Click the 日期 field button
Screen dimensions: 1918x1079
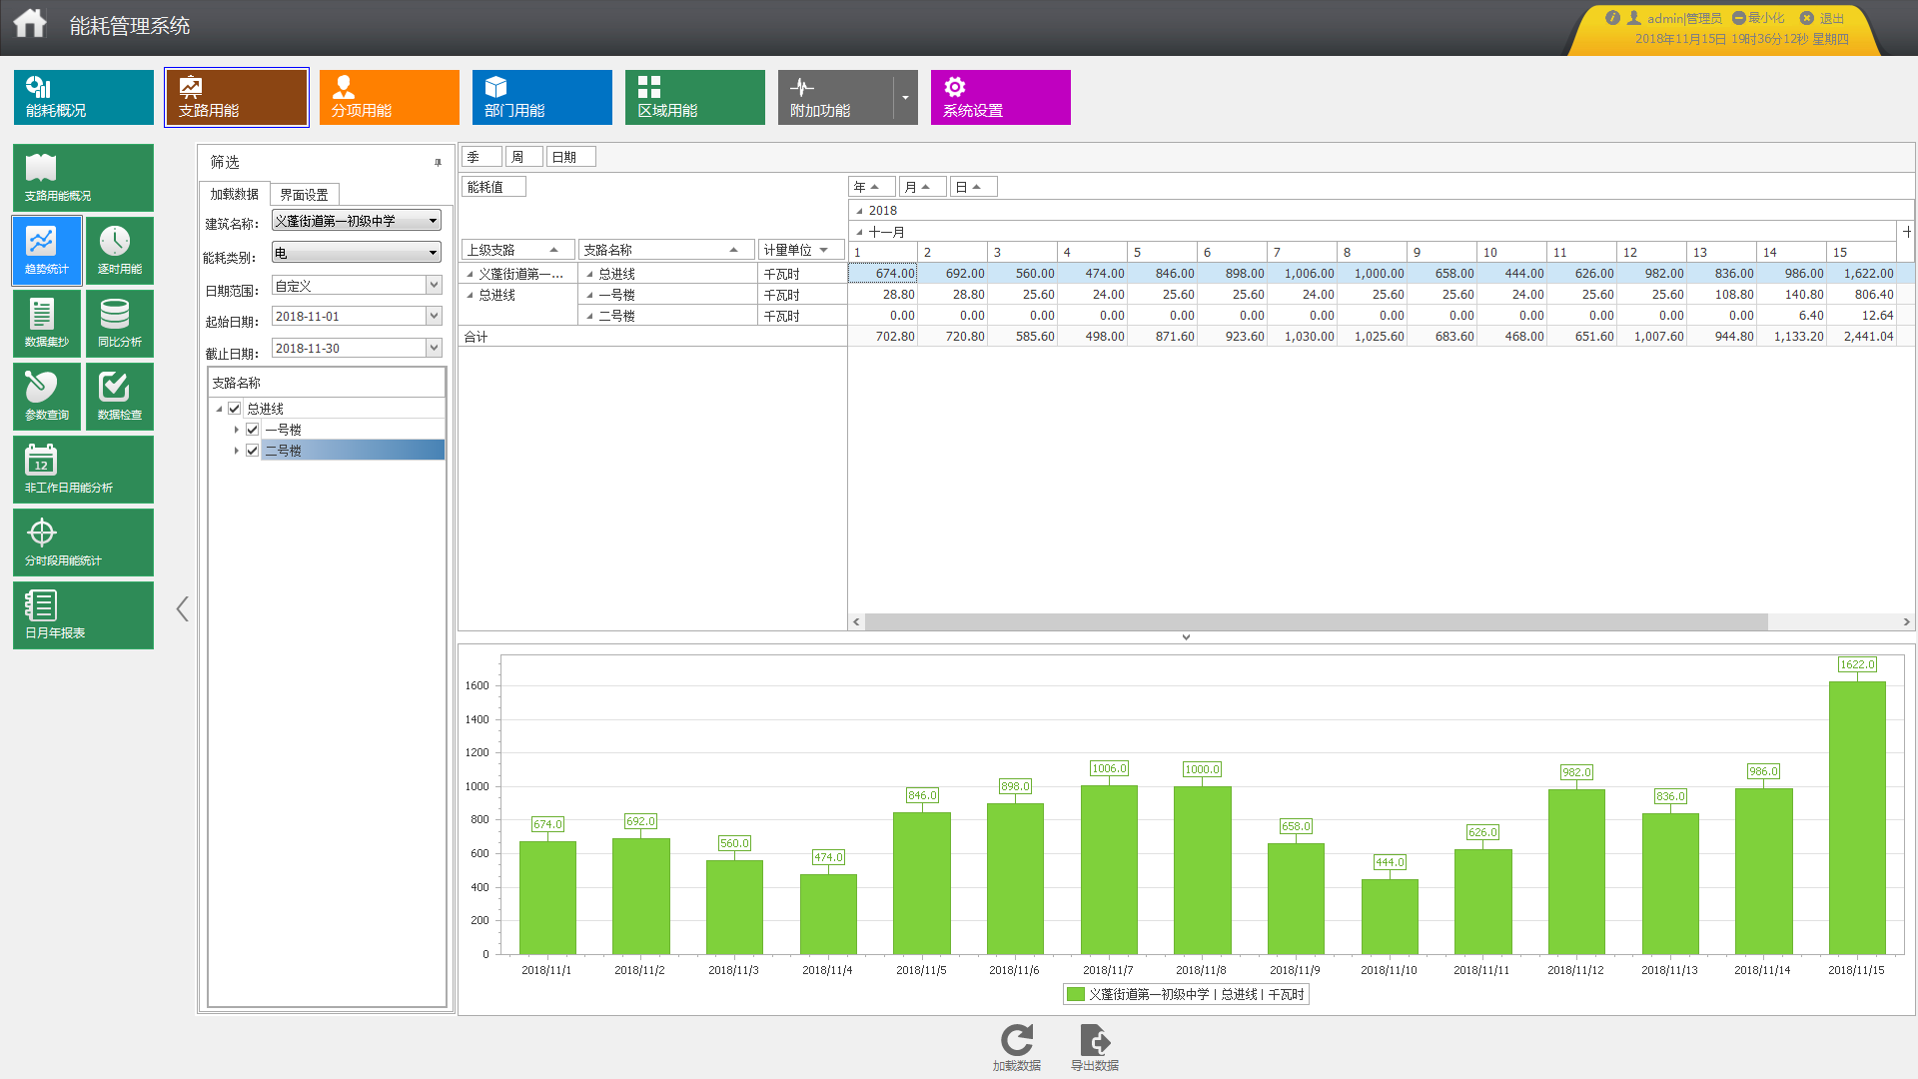[x=571, y=157]
